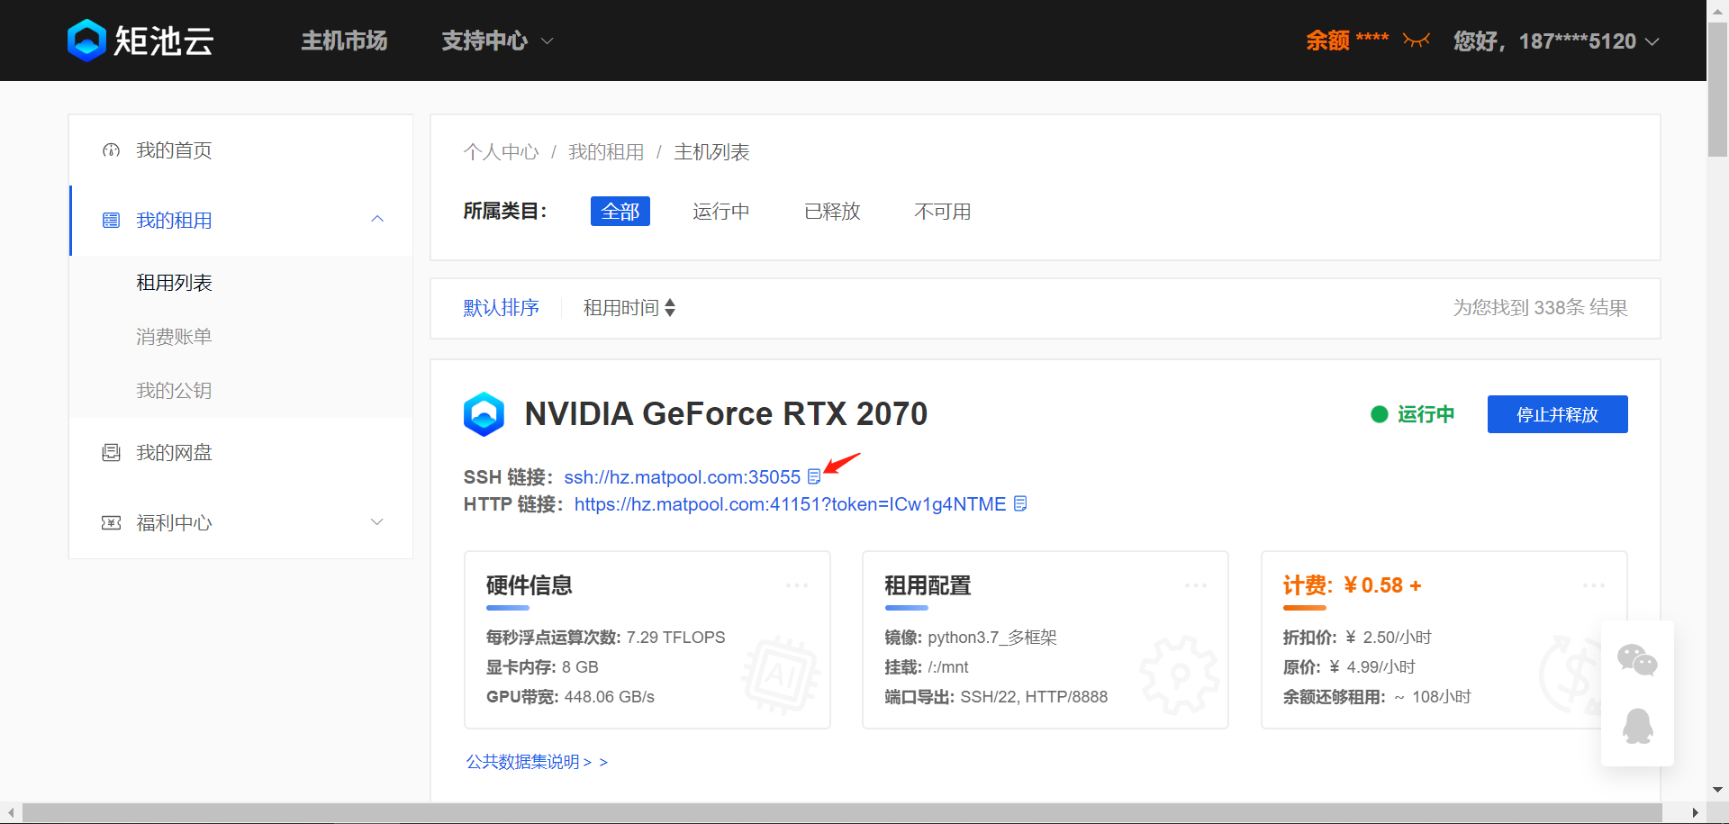Toggle balance visibility eye icon
The width and height of the screenshot is (1729, 824).
(1417, 41)
